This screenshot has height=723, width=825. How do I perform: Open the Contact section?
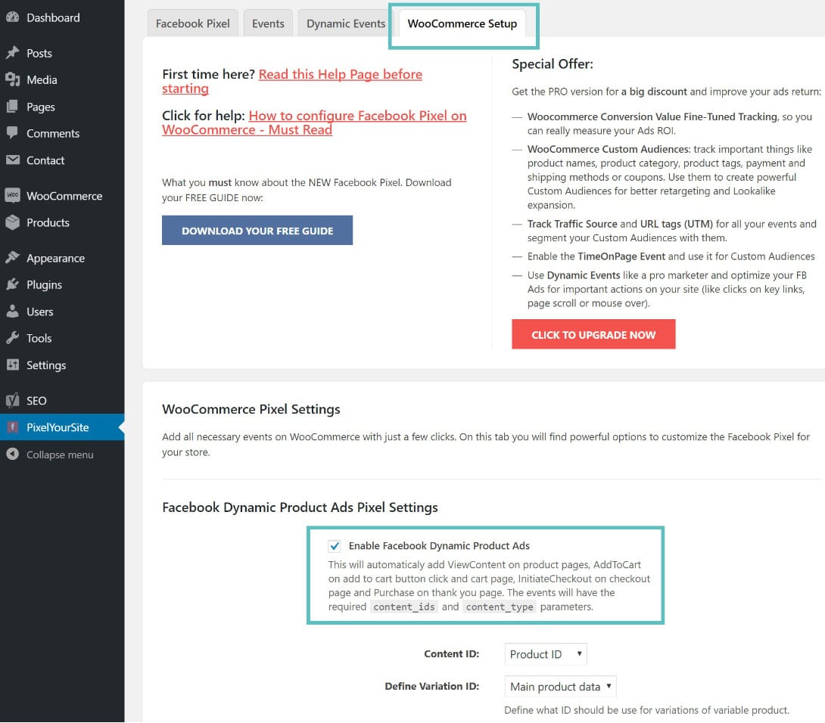[x=45, y=160]
